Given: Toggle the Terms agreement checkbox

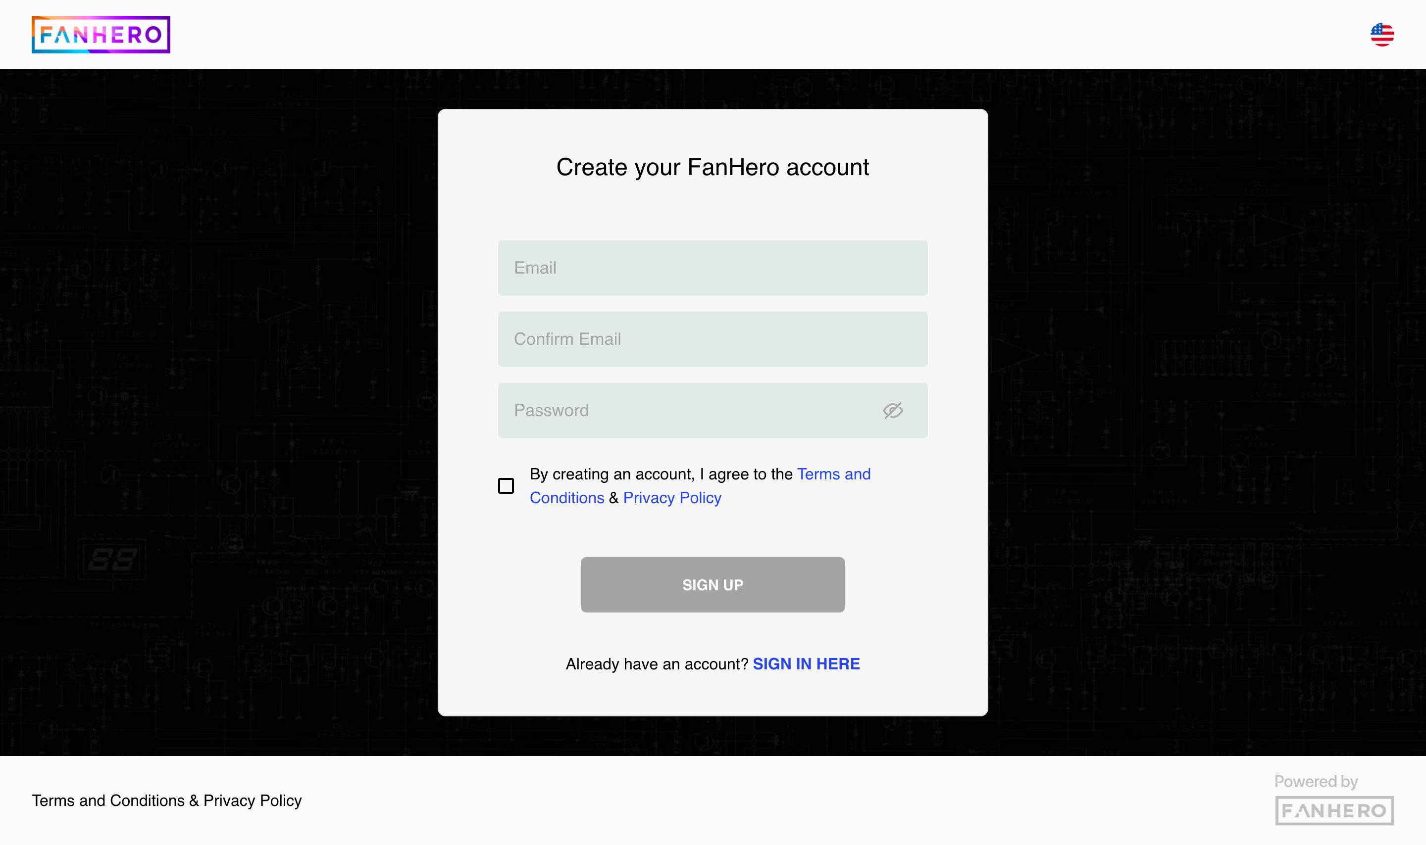Looking at the screenshot, I should coord(505,485).
